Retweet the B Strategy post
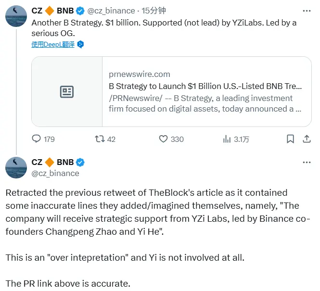This screenshot has width=320, height=291. point(100,139)
